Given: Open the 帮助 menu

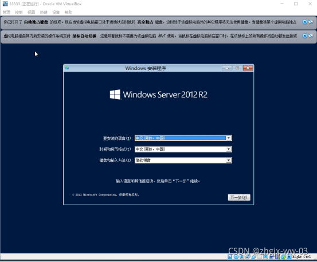Looking at the screenshot, I should pyautogui.click(x=68, y=12).
